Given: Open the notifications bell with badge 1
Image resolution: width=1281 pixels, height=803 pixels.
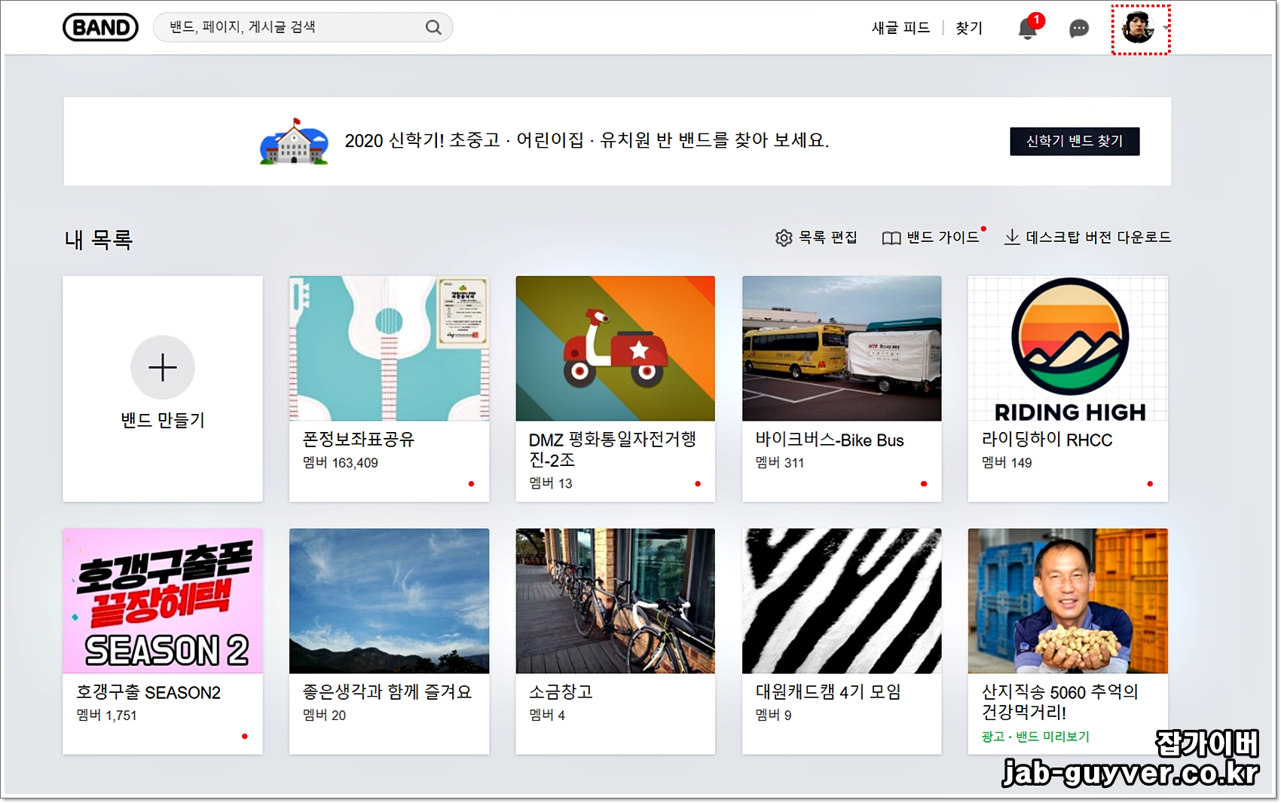Looking at the screenshot, I should 1027,29.
